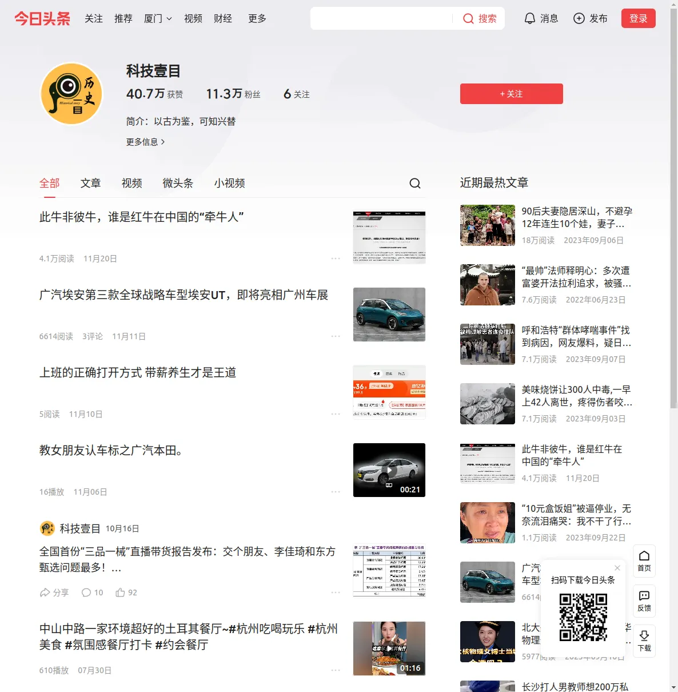Open video 教女朋友认车标之广汽本田
This screenshot has height=692, width=678.
(x=111, y=451)
